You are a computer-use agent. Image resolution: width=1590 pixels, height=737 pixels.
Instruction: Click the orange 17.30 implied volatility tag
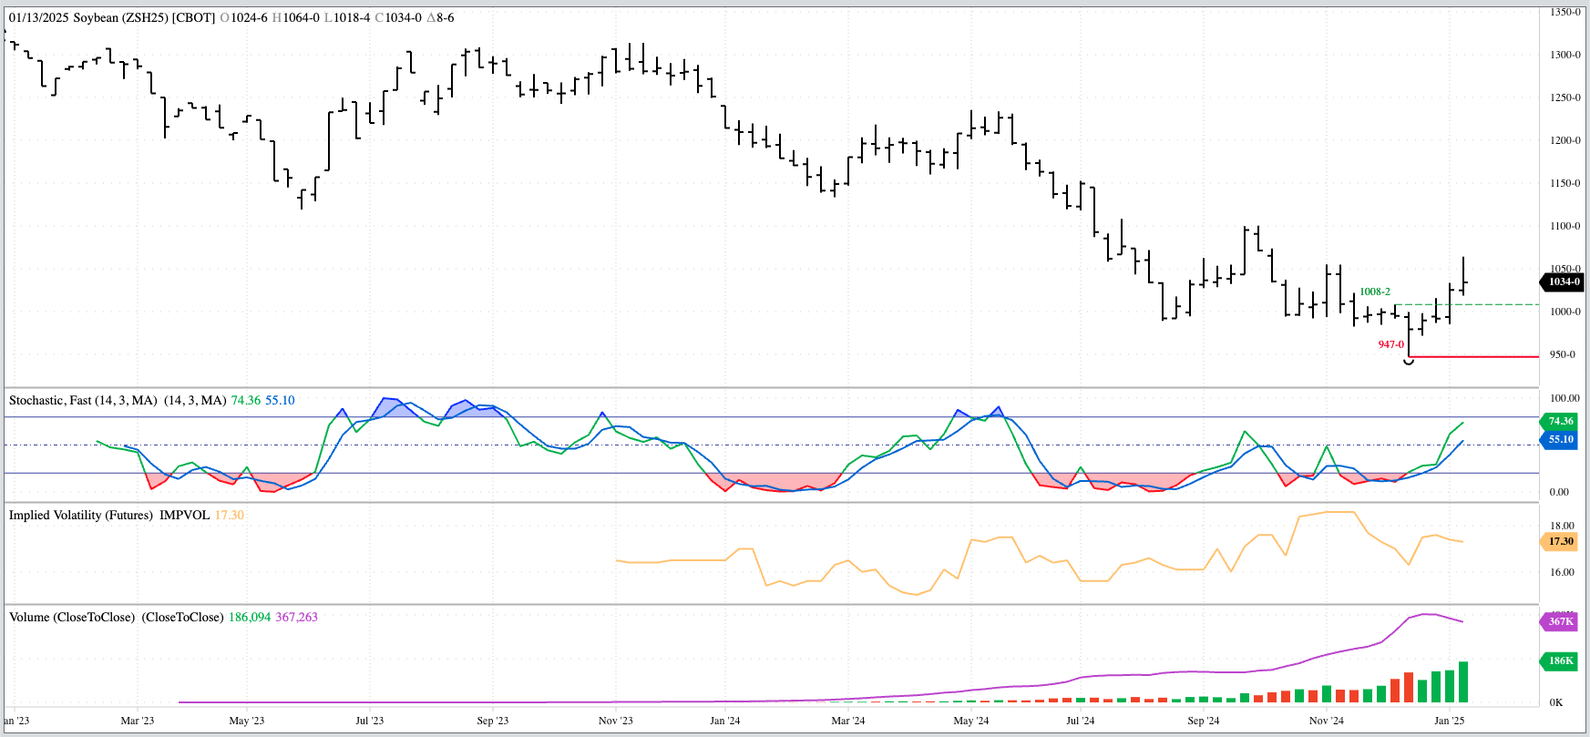[x=1560, y=541]
